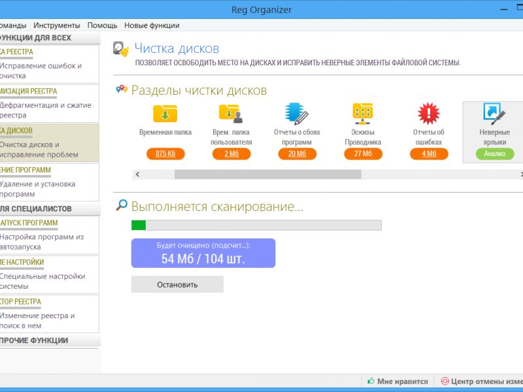The width and height of the screenshot is (523, 392).
Task: Click the green Анализ button
Action: tap(495, 154)
